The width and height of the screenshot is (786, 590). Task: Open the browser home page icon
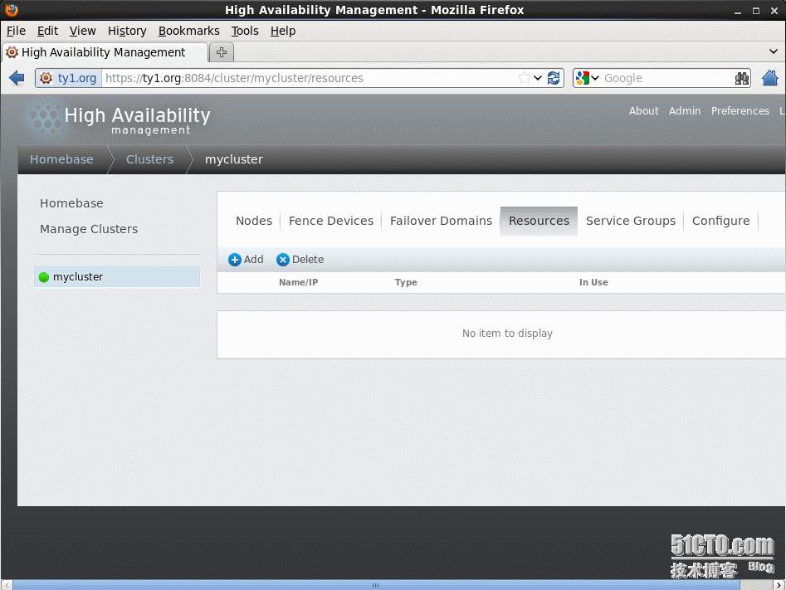pyautogui.click(x=770, y=78)
